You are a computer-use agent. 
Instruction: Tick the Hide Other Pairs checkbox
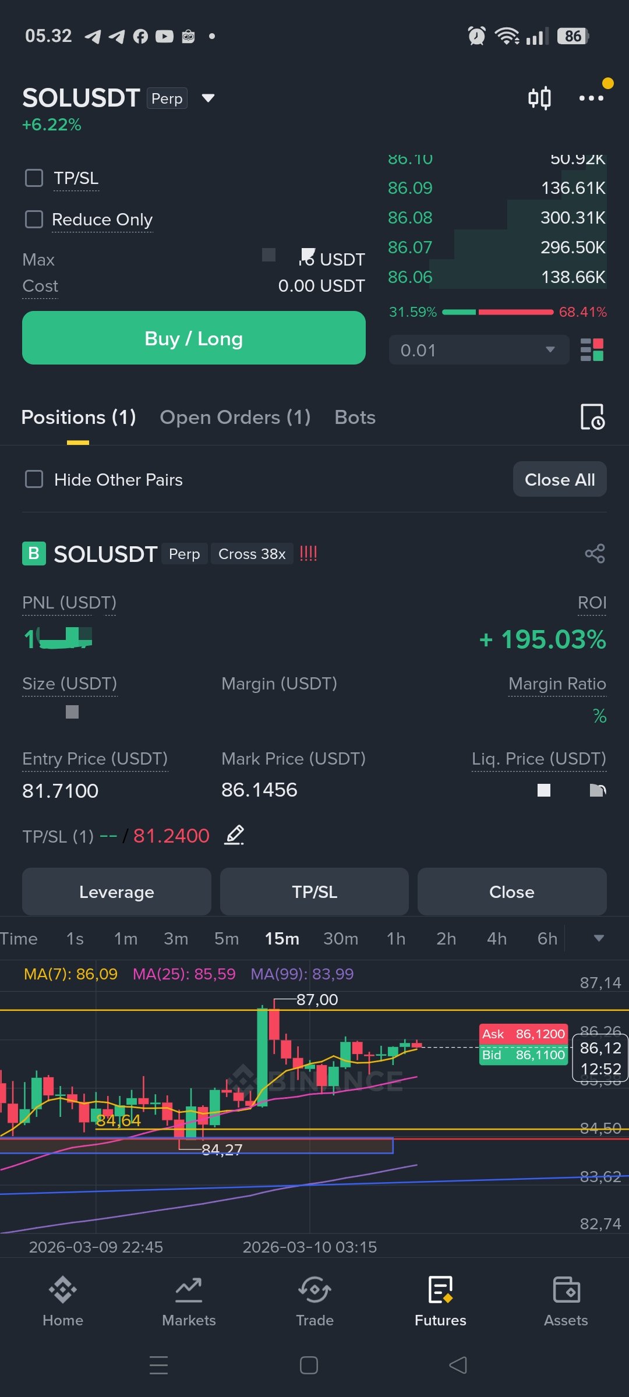click(34, 479)
